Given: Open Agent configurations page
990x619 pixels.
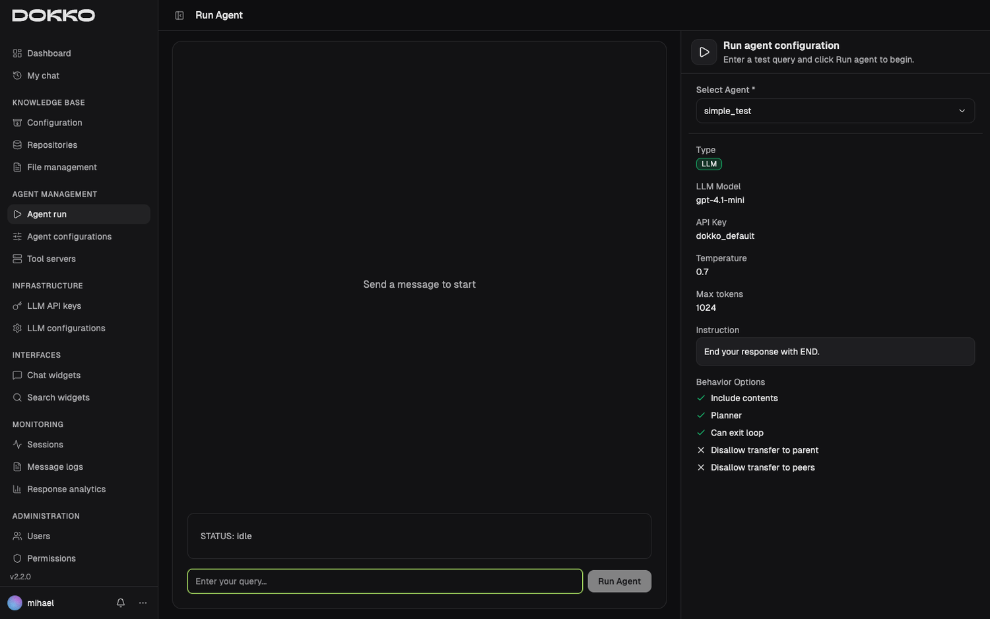Looking at the screenshot, I should [x=79, y=237].
